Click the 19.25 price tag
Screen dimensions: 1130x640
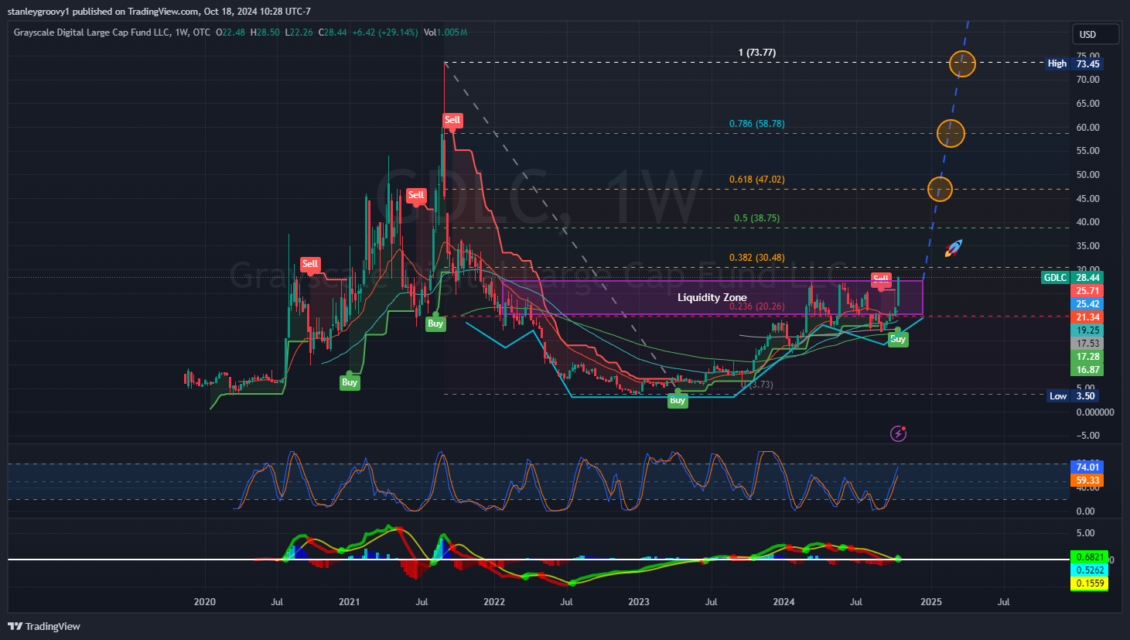1087,330
